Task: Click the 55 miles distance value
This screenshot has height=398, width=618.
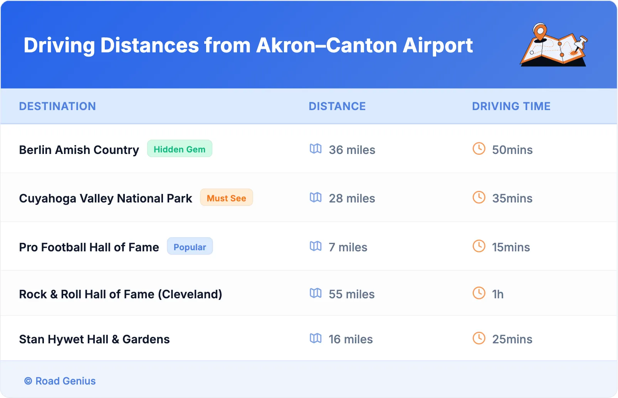Action: point(352,294)
